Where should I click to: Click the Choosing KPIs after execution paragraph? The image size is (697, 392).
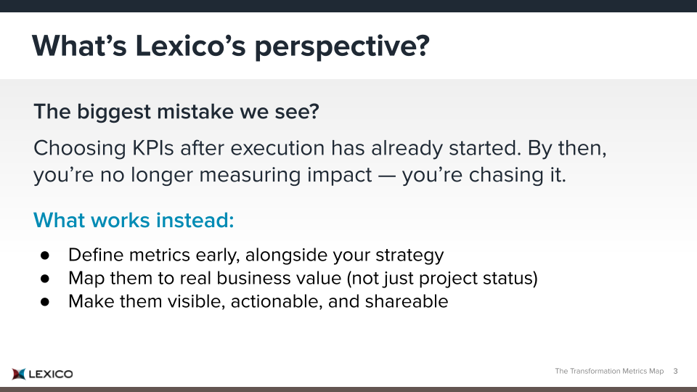[320, 161]
